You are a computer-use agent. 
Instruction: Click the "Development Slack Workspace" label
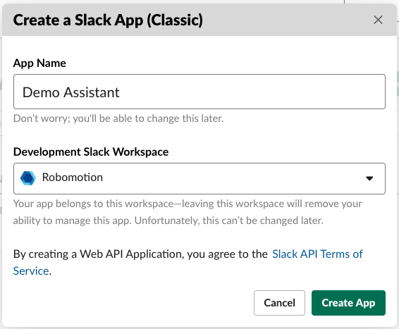click(91, 151)
